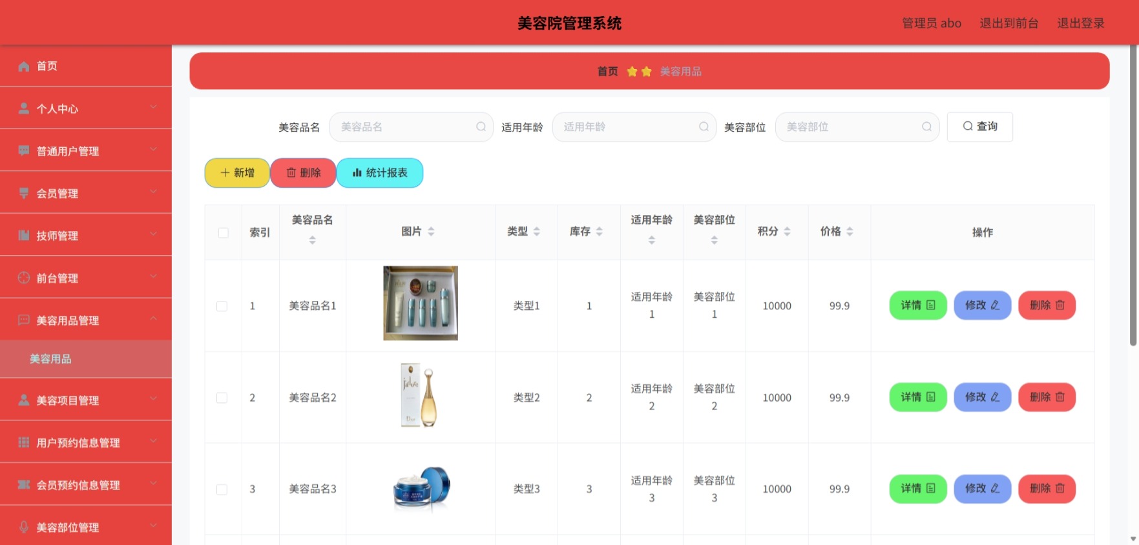Open 首页 in the sidebar menu
The width and height of the screenshot is (1139, 545).
pos(86,66)
